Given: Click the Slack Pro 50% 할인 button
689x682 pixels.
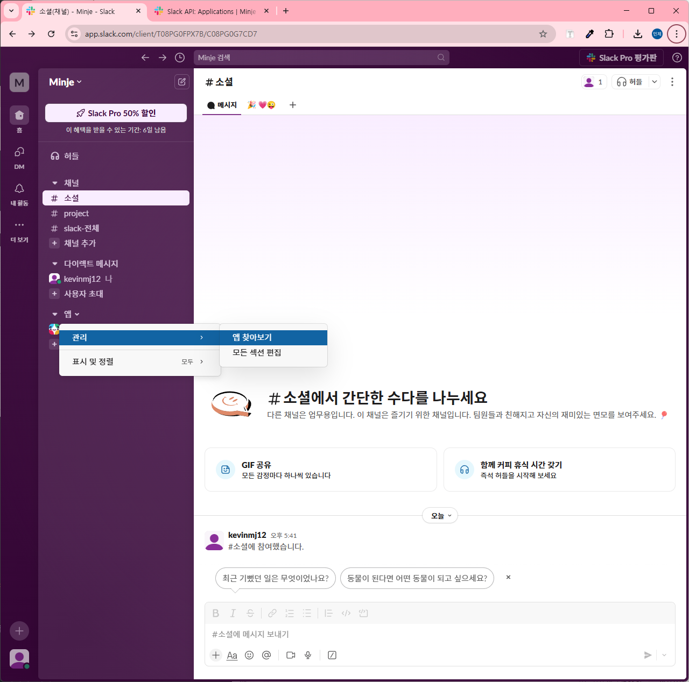Looking at the screenshot, I should point(116,113).
